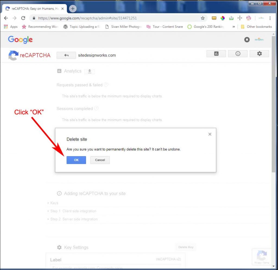Screen dimensions: 278x270
Task: Download analytics via the download icon
Action: coord(90,71)
